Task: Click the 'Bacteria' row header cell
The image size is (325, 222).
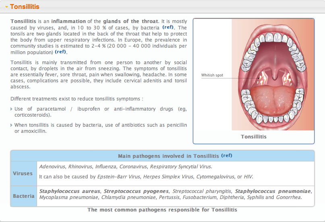Action: 24,196
